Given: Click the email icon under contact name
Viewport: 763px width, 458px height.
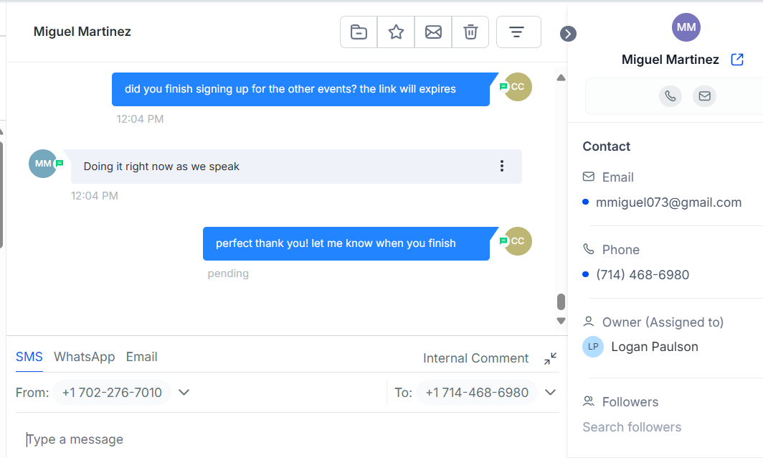Looking at the screenshot, I should (704, 96).
